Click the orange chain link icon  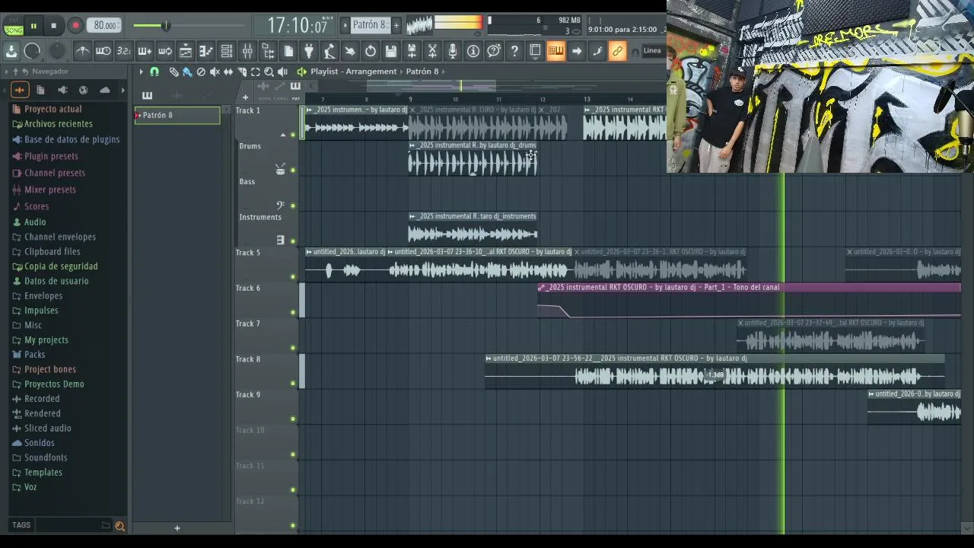(617, 51)
